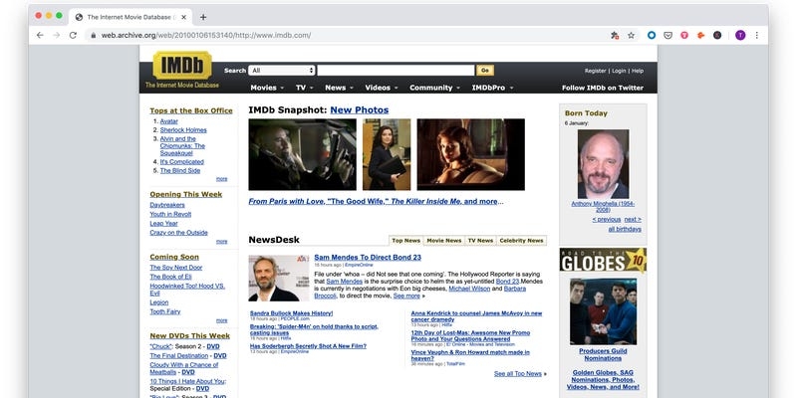Image resolution: width=797 pixels, height=398 pixels.
Task: Click more under Opening This Week
Action: tap(221, 242)
